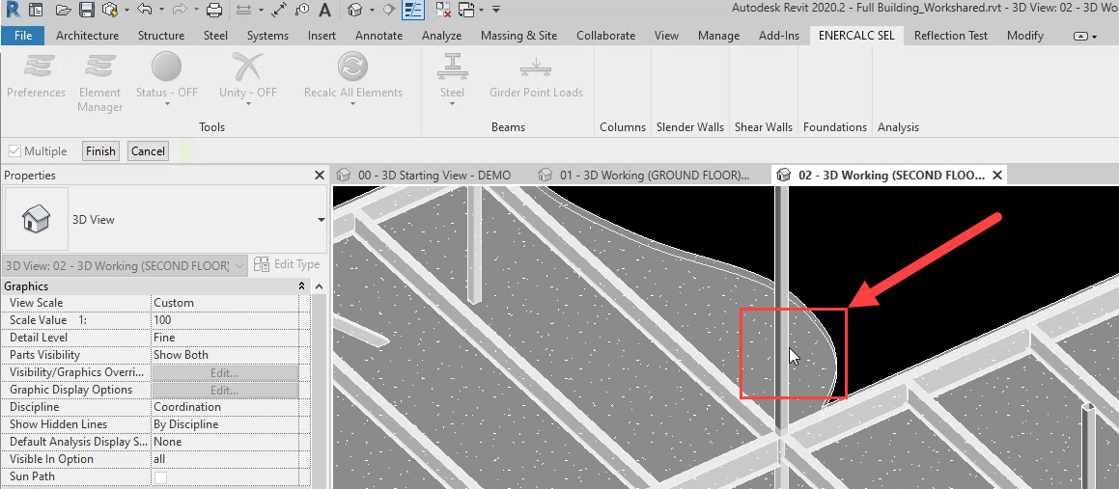Click the Properties panel vertical scrollbar
This screenshot has height=489, width=1119.
pyautogui.click(x=319, y=391)
